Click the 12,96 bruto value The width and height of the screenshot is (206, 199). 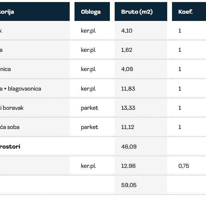click(x=128, y=166)
